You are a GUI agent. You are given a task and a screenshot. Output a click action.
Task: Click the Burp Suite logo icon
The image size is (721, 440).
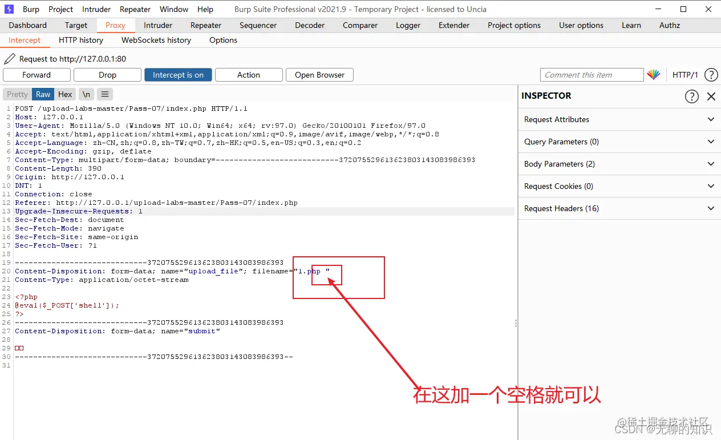point(9,9)
